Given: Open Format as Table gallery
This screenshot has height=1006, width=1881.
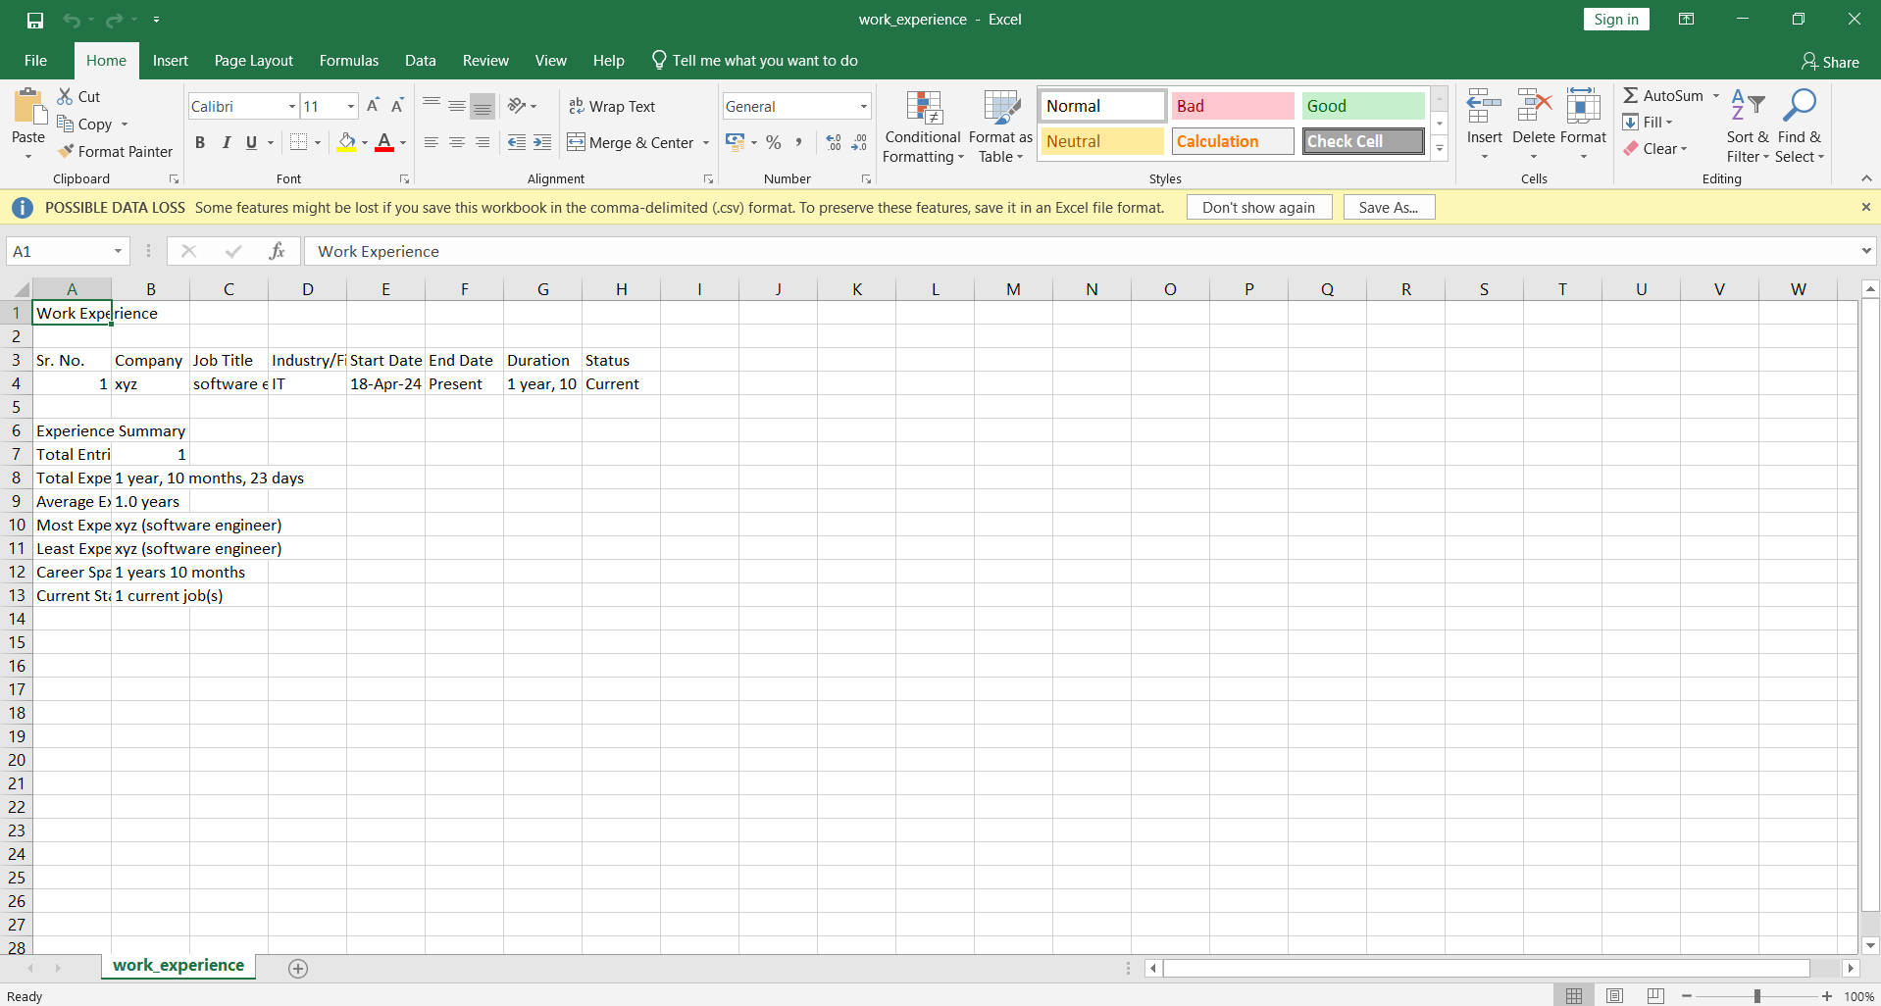Looking at the screenshot, I should click(x=1000, y=126).
